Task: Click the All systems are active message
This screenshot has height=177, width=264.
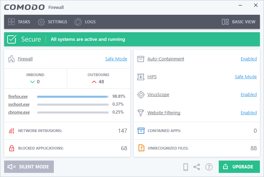Action: pos(88,39)
